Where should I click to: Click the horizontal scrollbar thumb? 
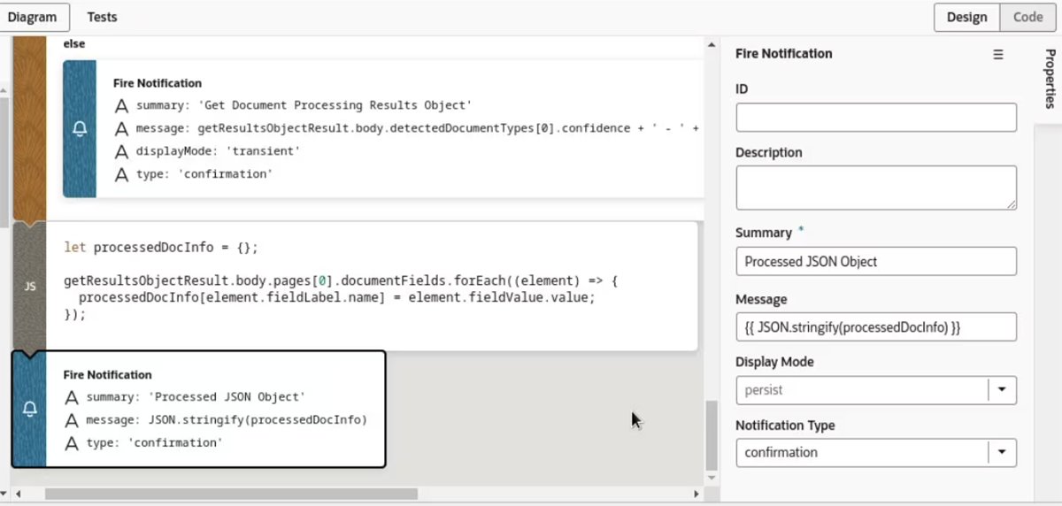(231, 494)
